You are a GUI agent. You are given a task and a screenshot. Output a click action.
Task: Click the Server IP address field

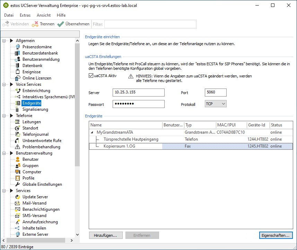(x=139, y=93)
